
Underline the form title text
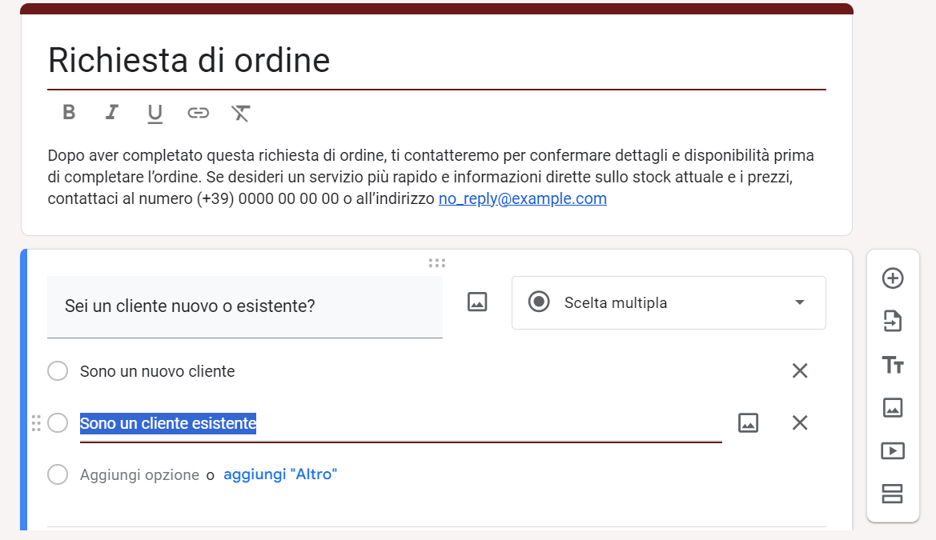coord(155,113)
